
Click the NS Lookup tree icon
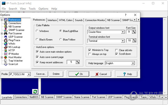[x=6, y=47]
